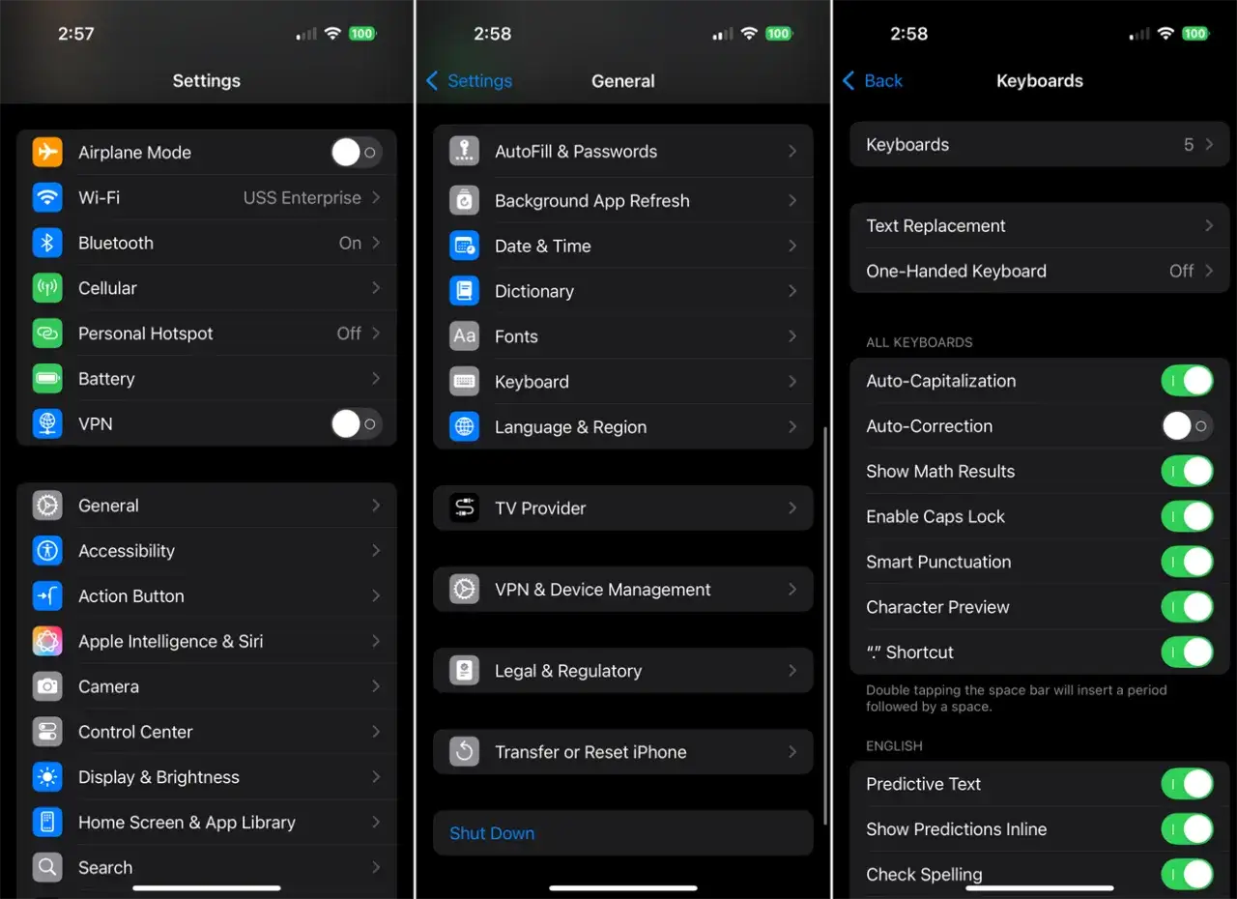The height and width of the screenshot is (899, 1237).
Task: Tap the Bluetooth settings icon
Action: [47, 243]
